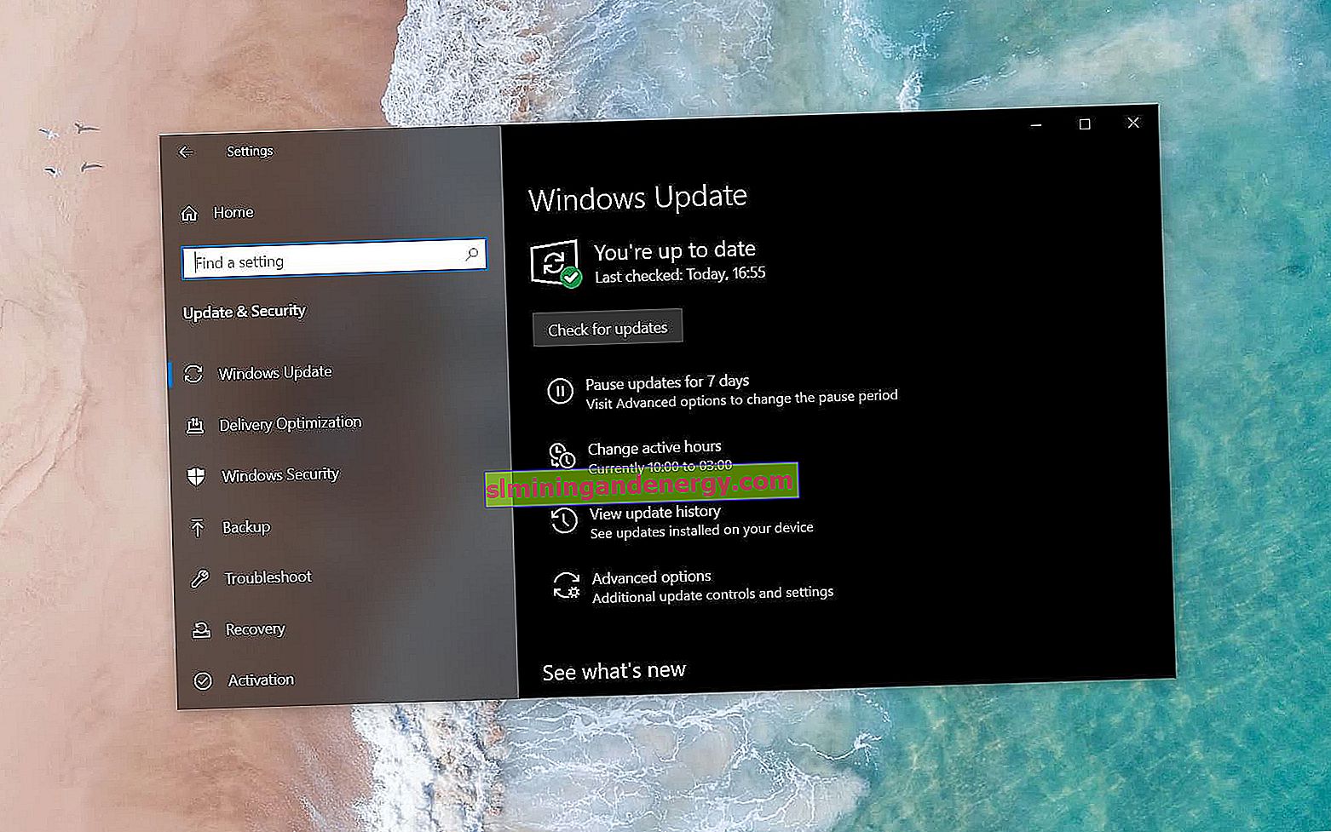Click the Advanced options gear sync icon
Screen dimensions: 1331x832
[567, 586]
